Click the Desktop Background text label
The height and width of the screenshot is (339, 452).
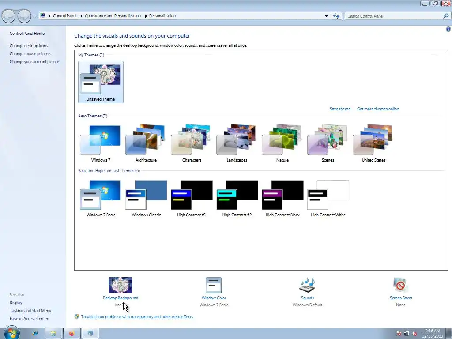[x=121, y=298]
